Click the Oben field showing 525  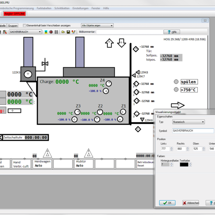(x=197, y=149)
